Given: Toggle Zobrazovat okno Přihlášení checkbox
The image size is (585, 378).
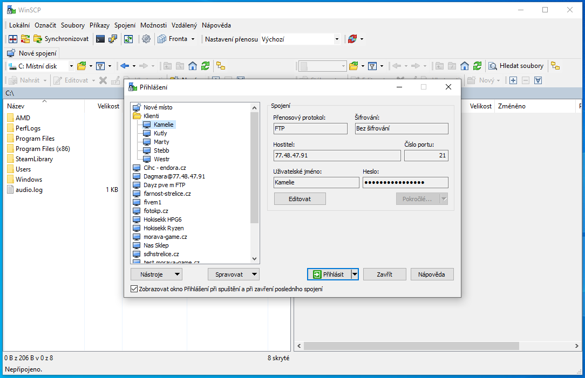Looking at the screenshot, I should tap(134, 289).
